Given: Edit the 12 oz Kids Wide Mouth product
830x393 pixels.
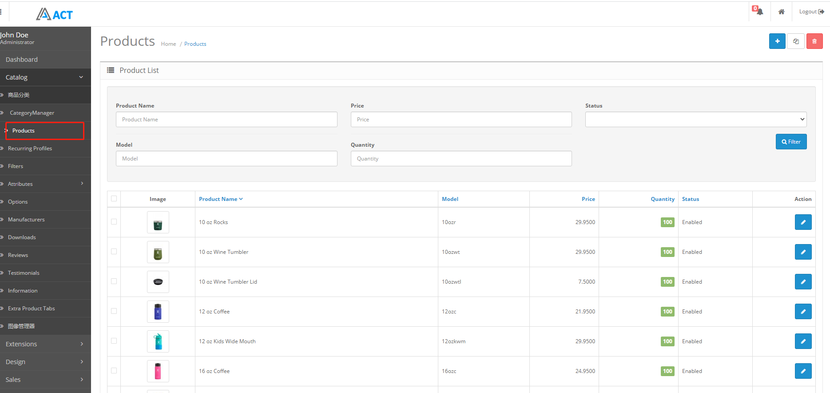Looking at the screenshot, I should pyautogui.click(x=803, y=341).
